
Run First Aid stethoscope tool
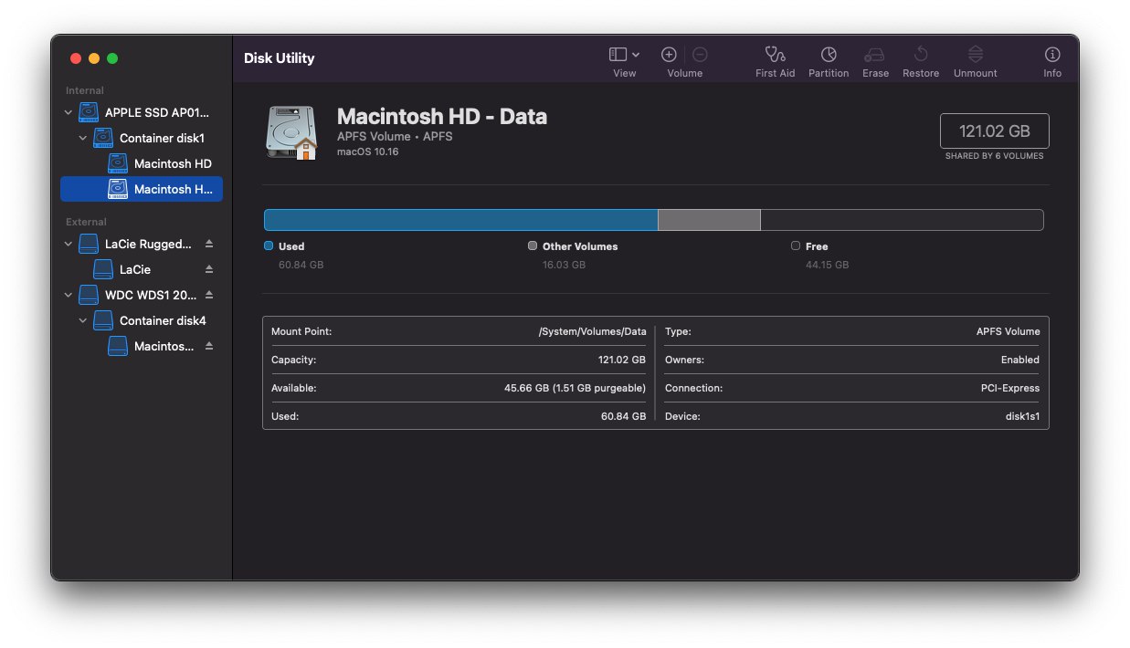pyautogui.click(x=775, y=55)
